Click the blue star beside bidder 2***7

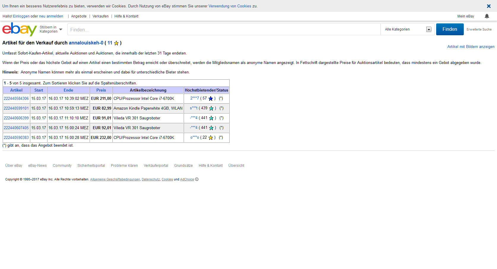coord(211,99)
